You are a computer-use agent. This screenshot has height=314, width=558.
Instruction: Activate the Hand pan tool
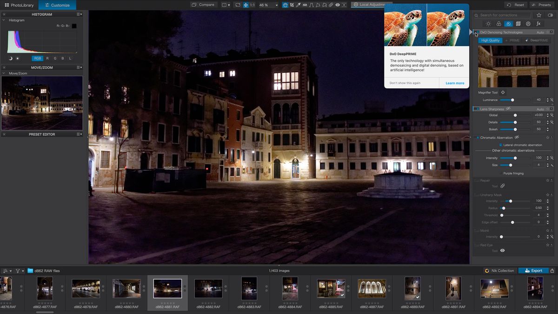285,5
